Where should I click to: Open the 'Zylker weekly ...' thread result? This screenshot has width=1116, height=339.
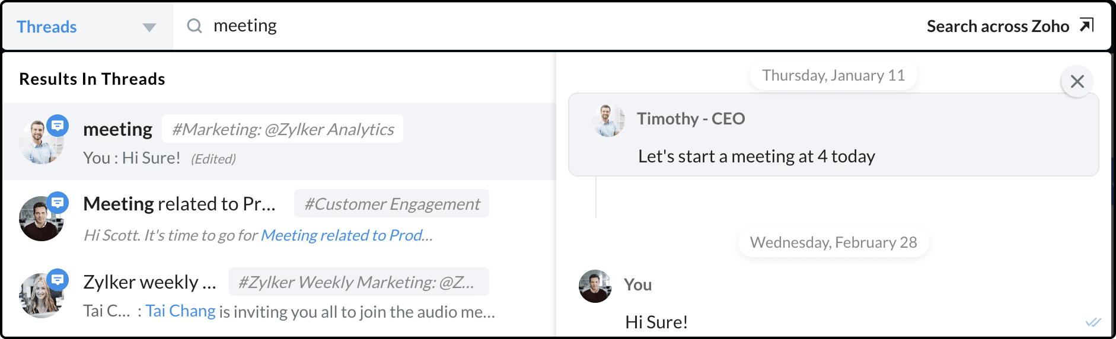149,282
